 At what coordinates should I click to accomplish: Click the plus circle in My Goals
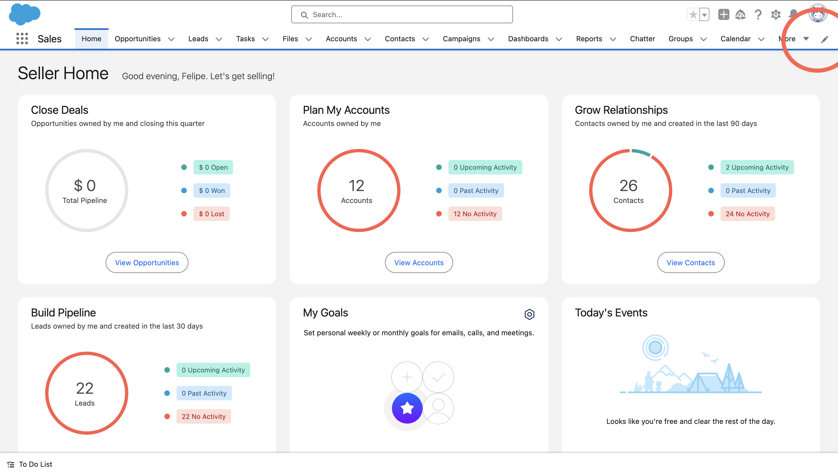pyautogui.click(x=407, y=377)
